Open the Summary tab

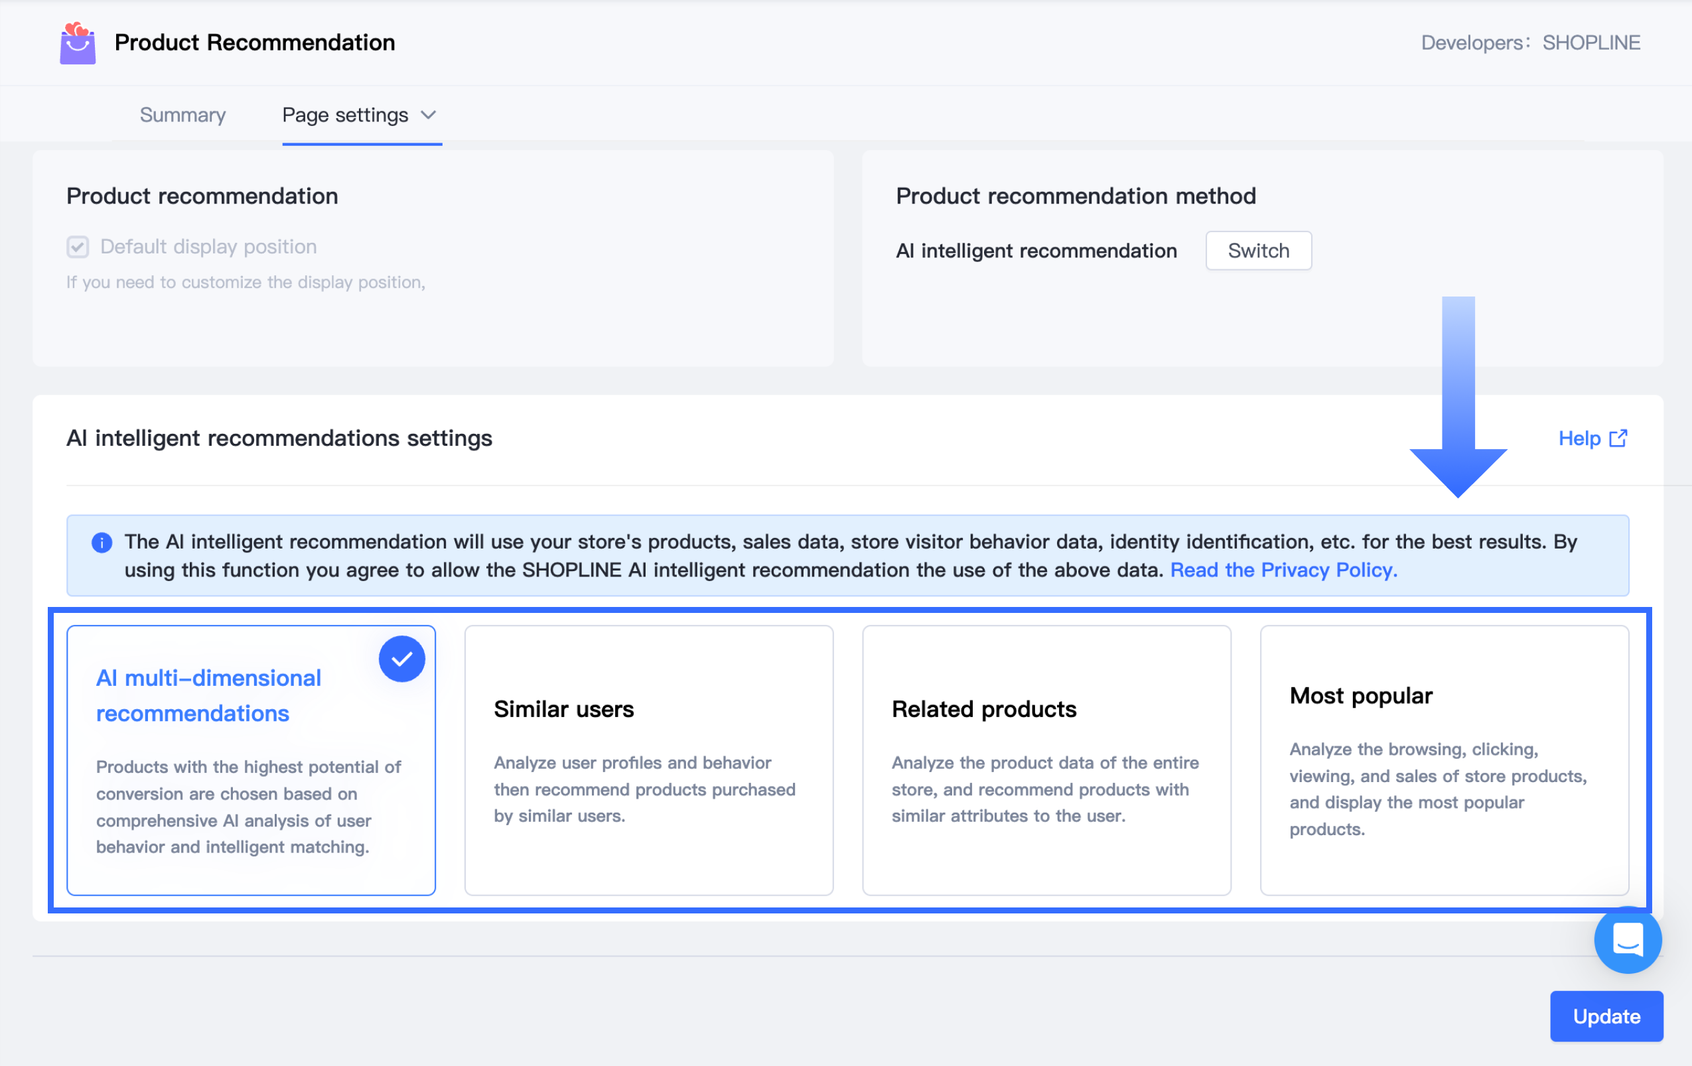[182, 115]
